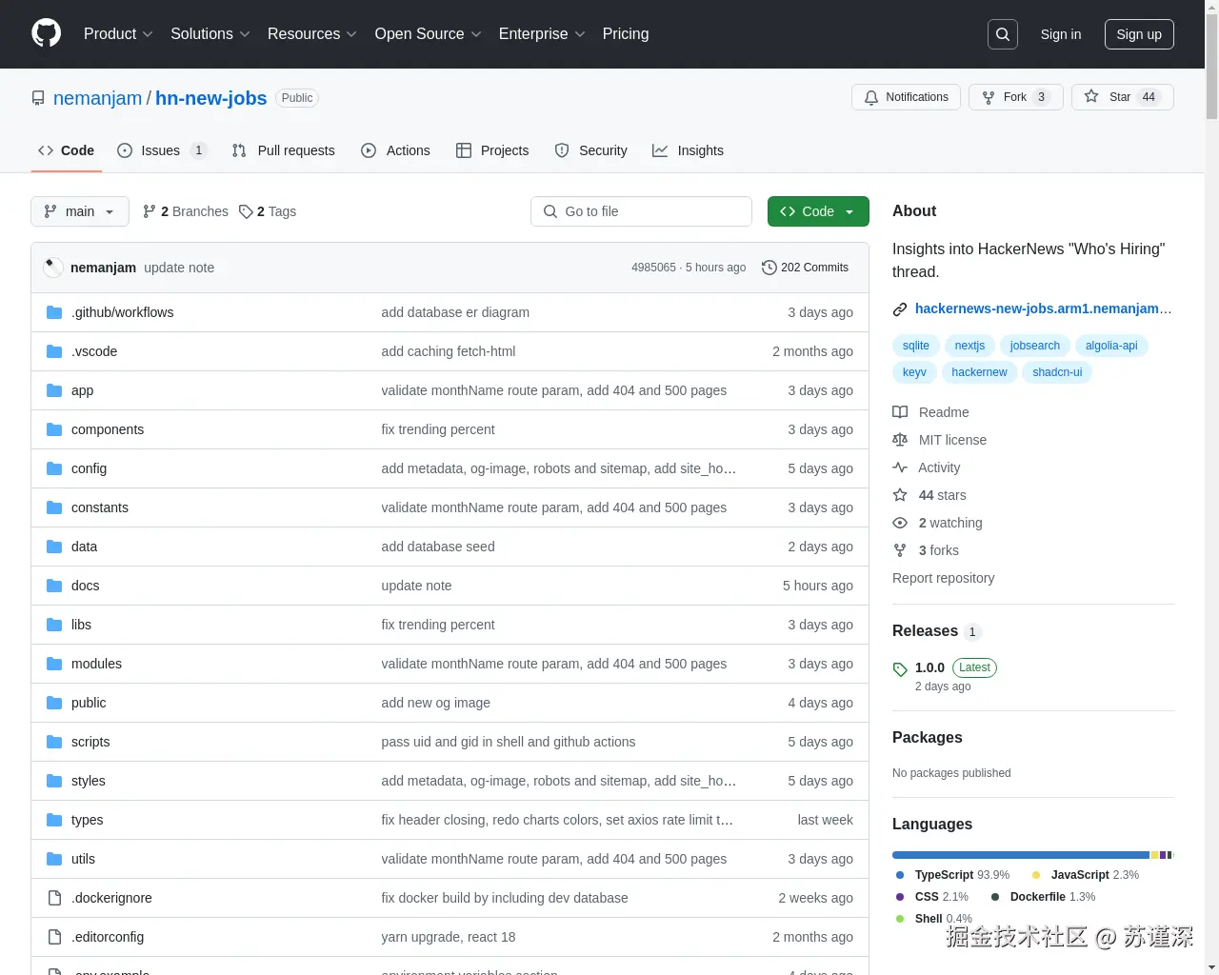The width and height of the screenshot is (1219, 975).
Task: Click the Sign up button
Action: (1139, 33)
